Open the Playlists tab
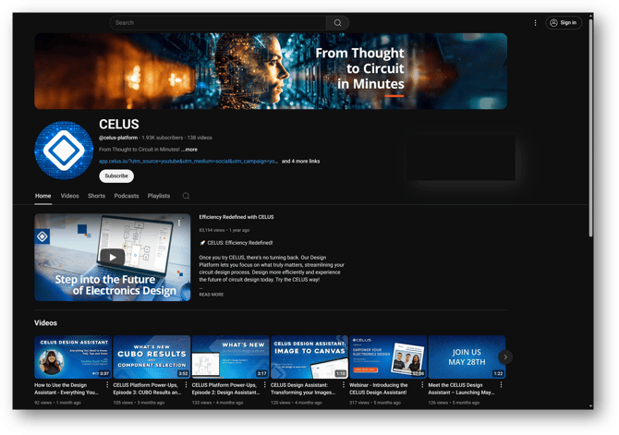The height and width of the screenshot is (435, 619). click(159, 196)
